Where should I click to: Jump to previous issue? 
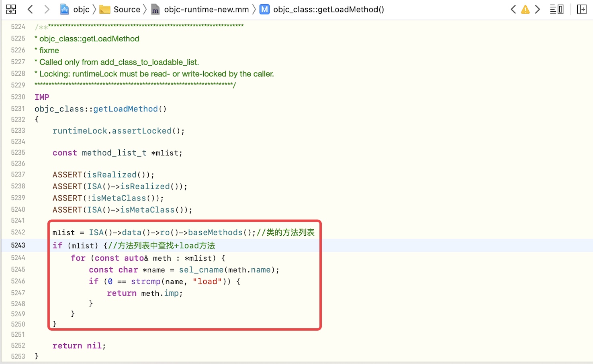513,9
